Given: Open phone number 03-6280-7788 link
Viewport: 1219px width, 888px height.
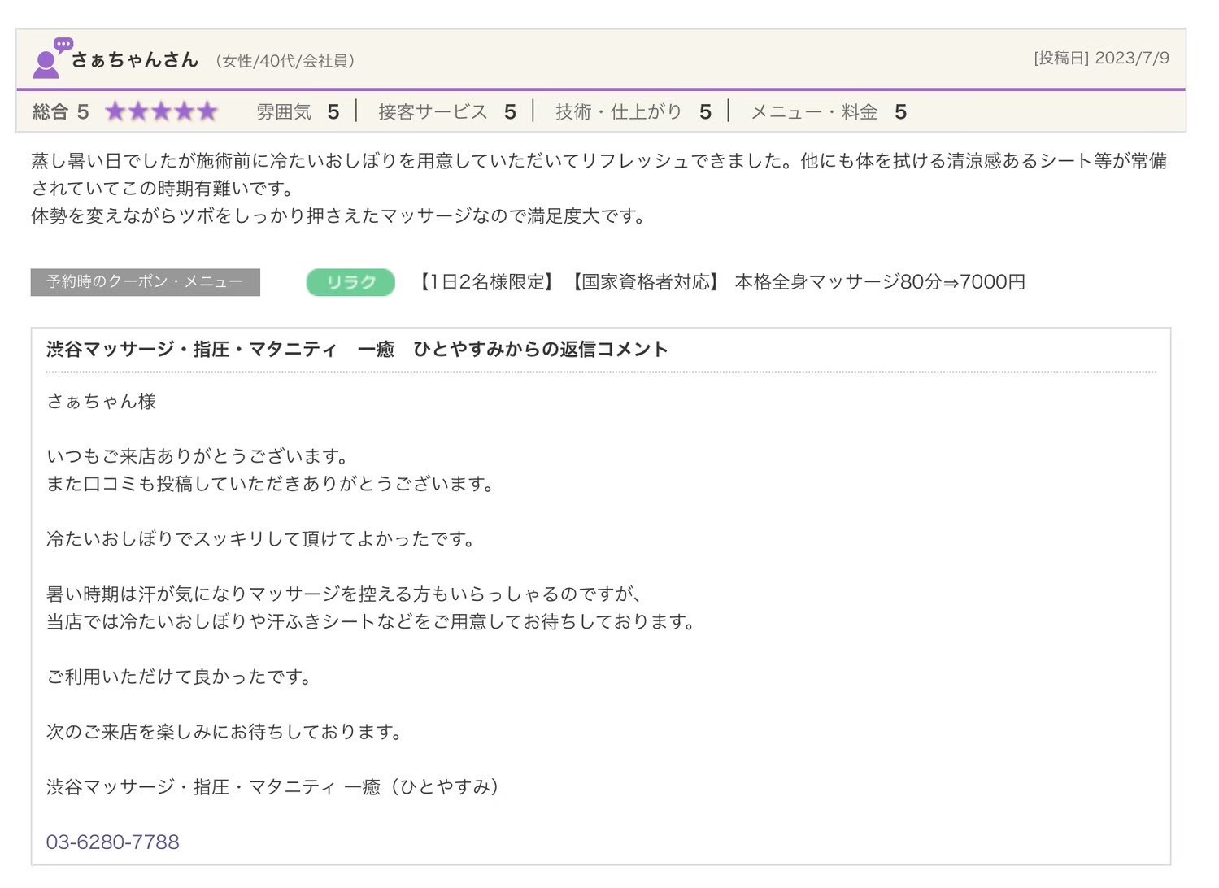Looking at the screenshot, I should coord(113,842).
